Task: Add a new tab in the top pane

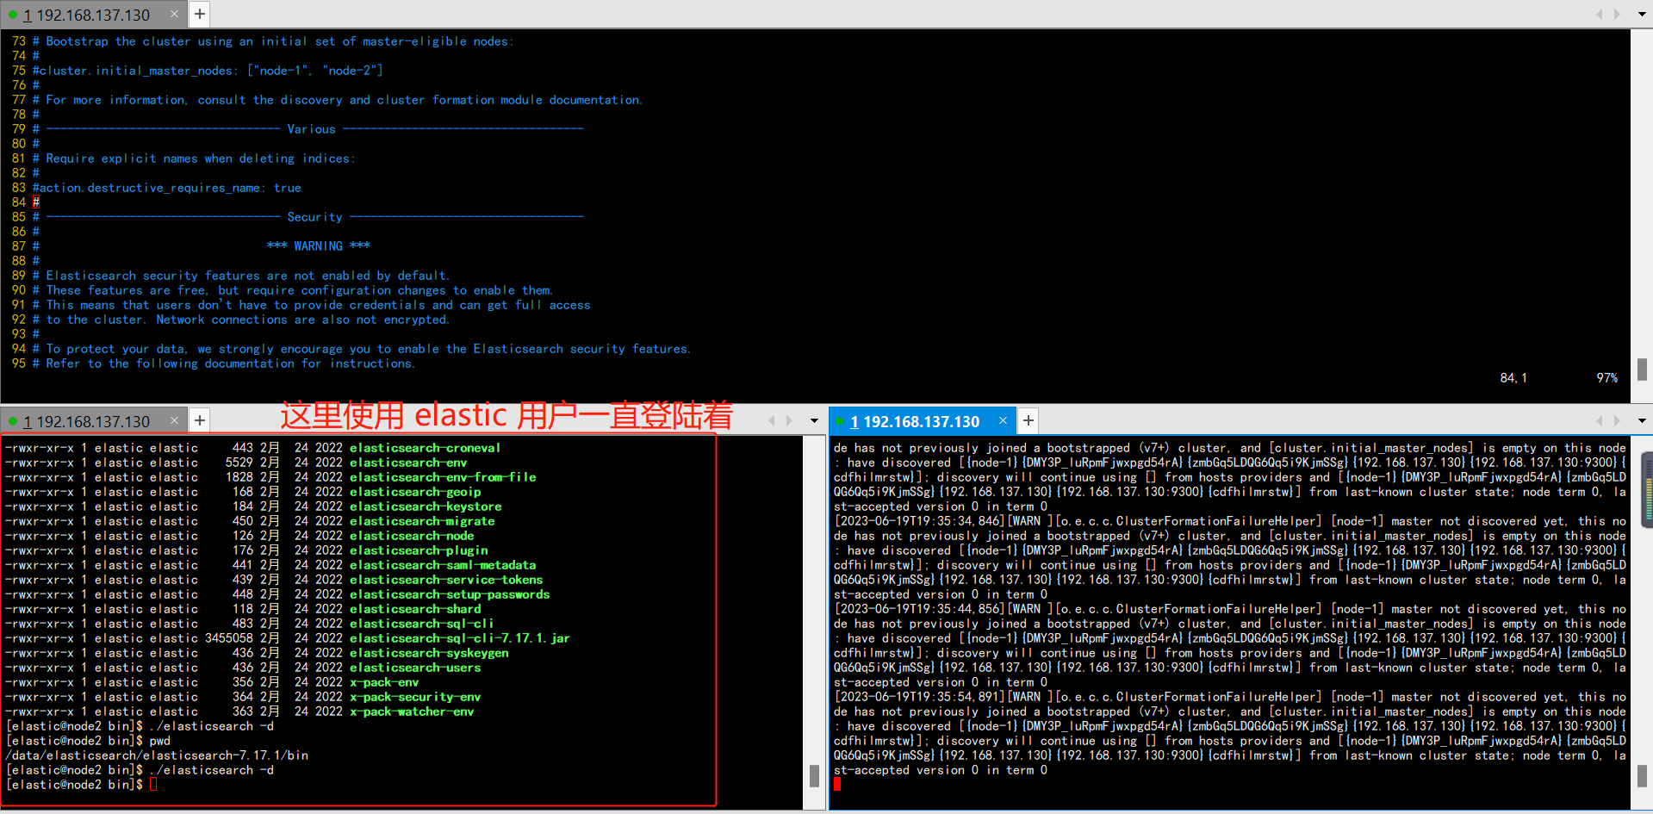Action: [x=200, y=14]
